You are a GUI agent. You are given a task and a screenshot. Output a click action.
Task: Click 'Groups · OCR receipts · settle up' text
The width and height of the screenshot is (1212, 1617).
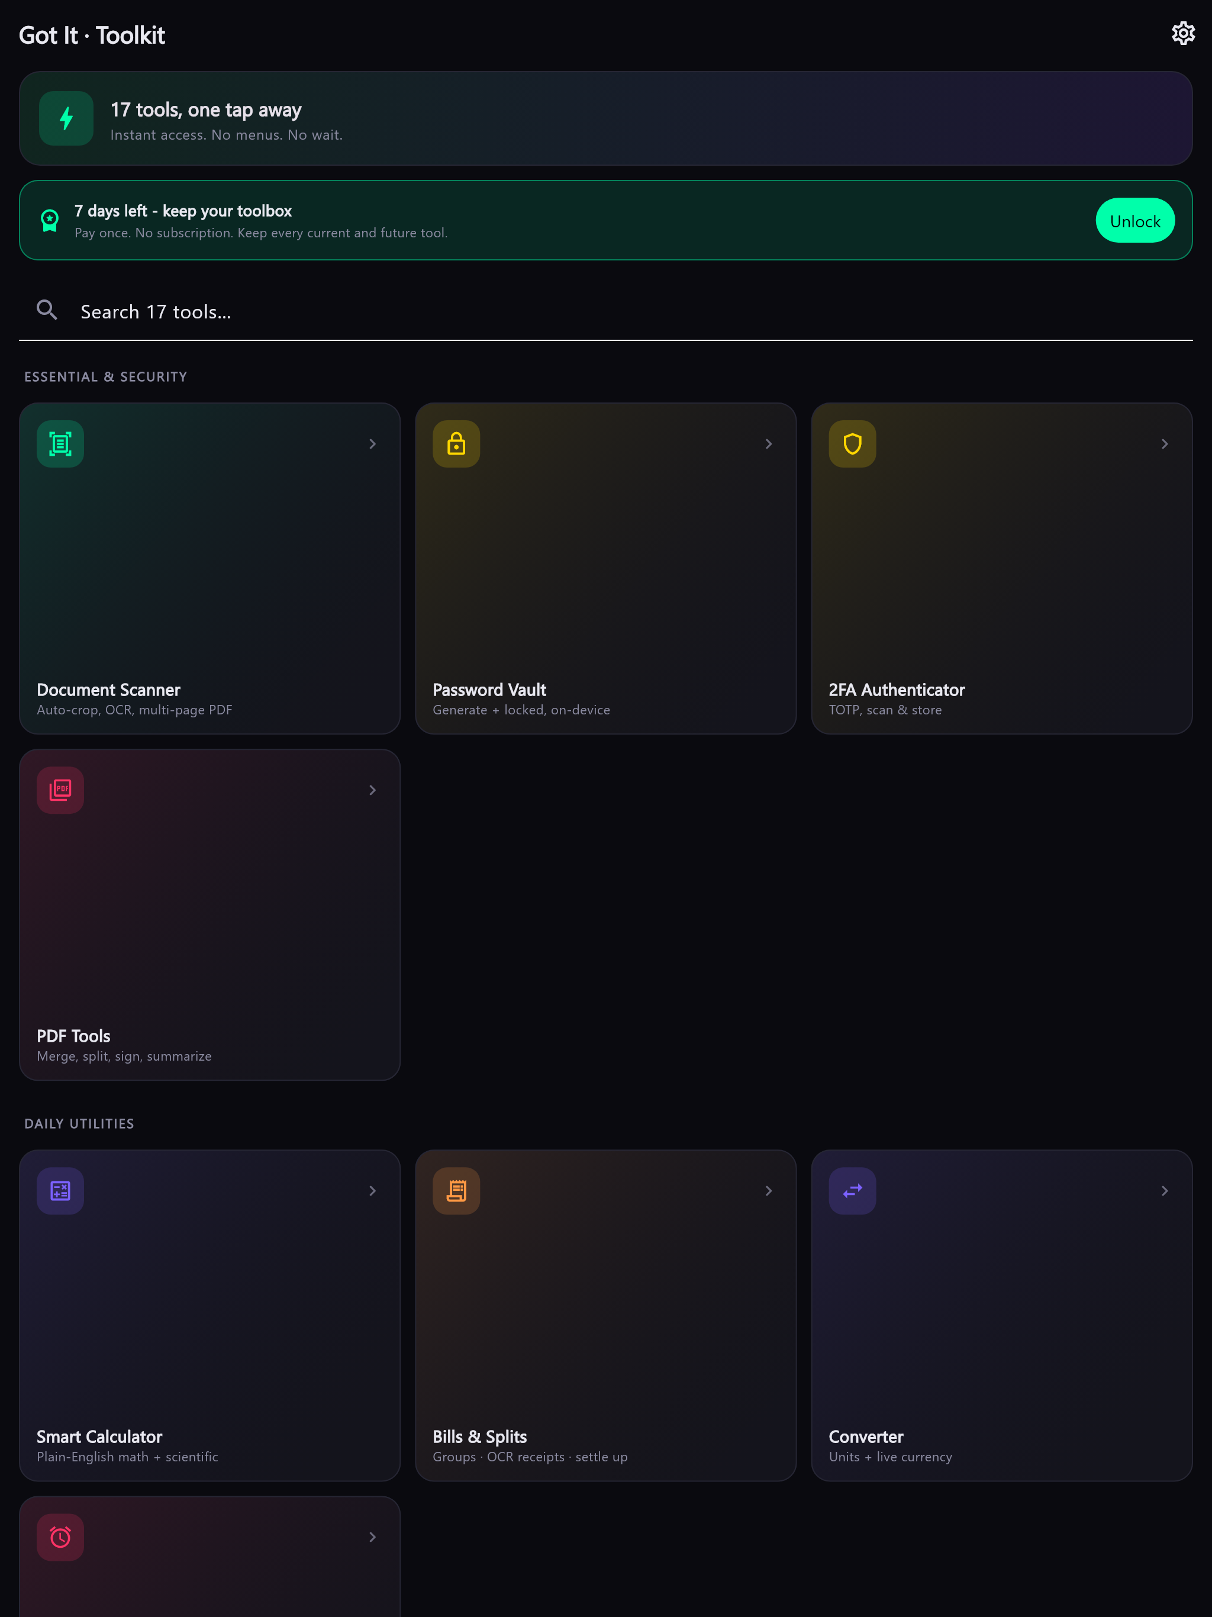point(530,1457)
